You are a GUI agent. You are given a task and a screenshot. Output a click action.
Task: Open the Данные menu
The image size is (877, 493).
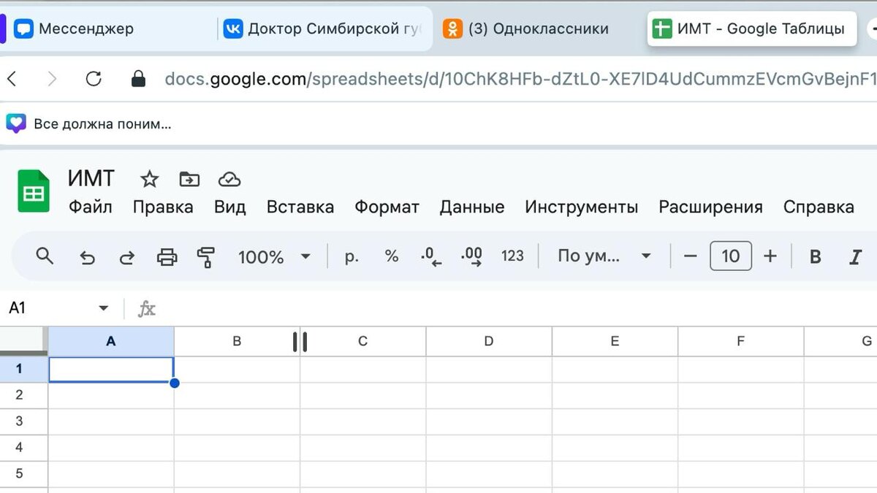pyautogui.click(x=472, y=207)
